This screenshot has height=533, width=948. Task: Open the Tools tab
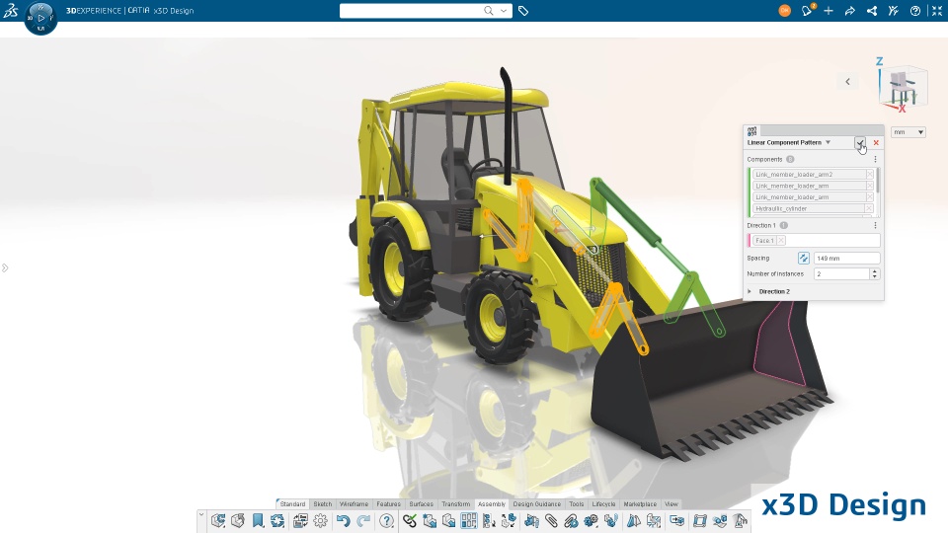pos(576,504)
